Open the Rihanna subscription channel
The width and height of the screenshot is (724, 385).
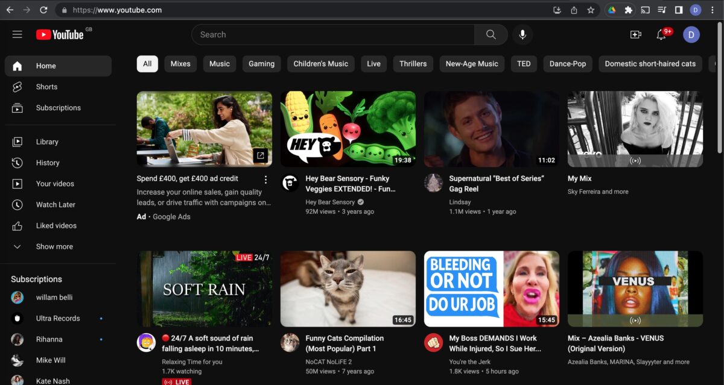(x=58, y=339)
